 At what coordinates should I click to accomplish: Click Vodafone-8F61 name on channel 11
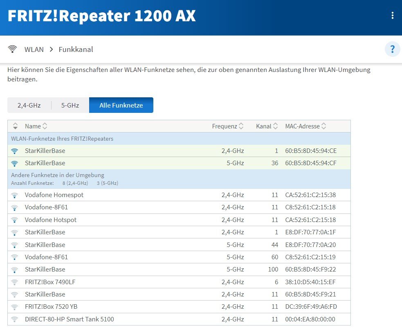tap(46, 207)
